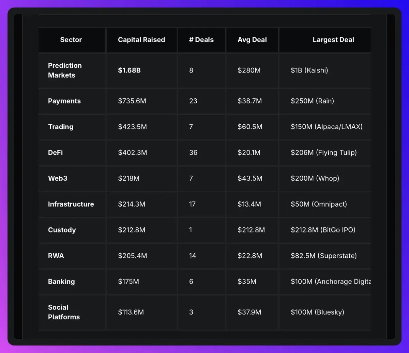409x353 pixels.
Task: Click the Sector column header
Action: [71, 40]
